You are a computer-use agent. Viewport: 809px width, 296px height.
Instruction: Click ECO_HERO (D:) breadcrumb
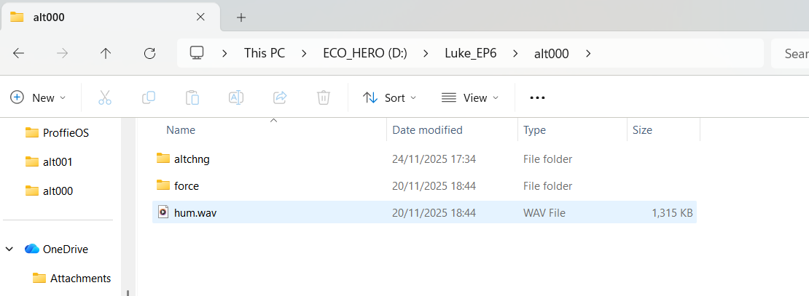coord(364,53)
